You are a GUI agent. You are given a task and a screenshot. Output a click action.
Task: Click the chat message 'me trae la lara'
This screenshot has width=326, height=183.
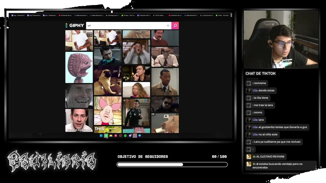point(260,105)
